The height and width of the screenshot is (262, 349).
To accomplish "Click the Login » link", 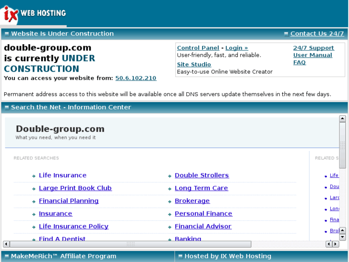I will pyautogui.click(x=237, y=48).
